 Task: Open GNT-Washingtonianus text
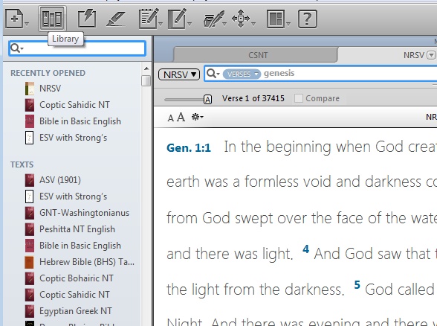coord(84,213)
